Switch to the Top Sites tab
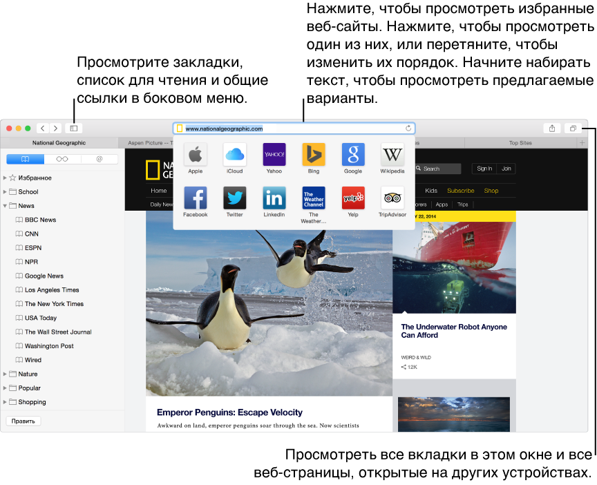Screen dimensions: 597x485 pyautogui.click(x=520, y=143)
